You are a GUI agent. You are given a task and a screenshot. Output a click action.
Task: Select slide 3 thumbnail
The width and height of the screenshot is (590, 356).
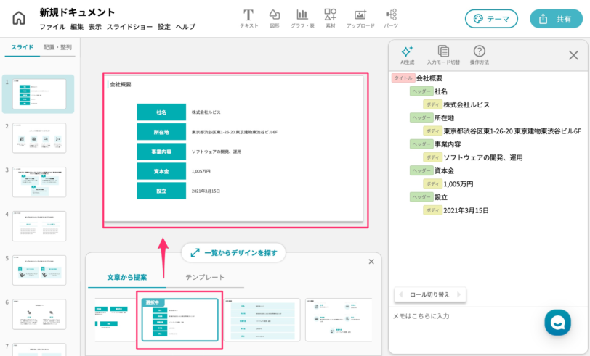39,182
